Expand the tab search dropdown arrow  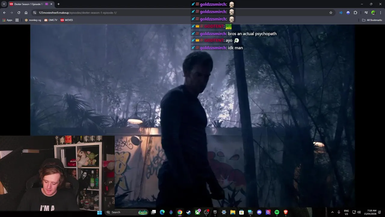4,4
